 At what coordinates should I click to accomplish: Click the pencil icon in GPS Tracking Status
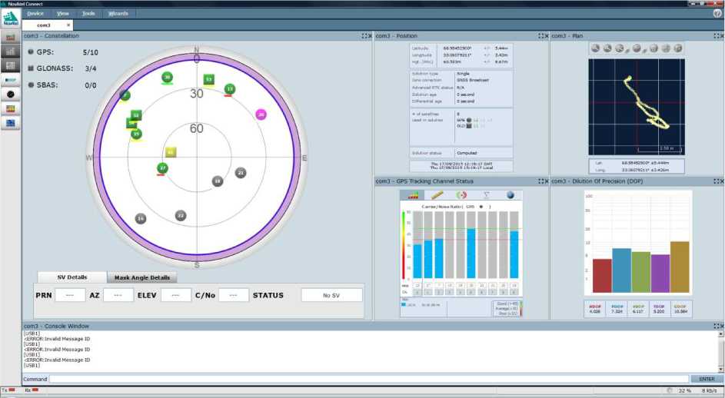pyautogui.click(x=437, y=196)
